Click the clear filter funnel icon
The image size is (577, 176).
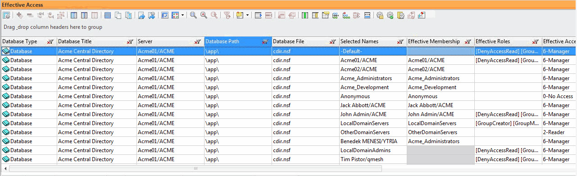point(227,15)
